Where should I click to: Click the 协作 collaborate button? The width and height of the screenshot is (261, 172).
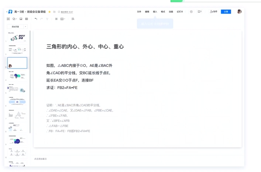click(213, 11)
